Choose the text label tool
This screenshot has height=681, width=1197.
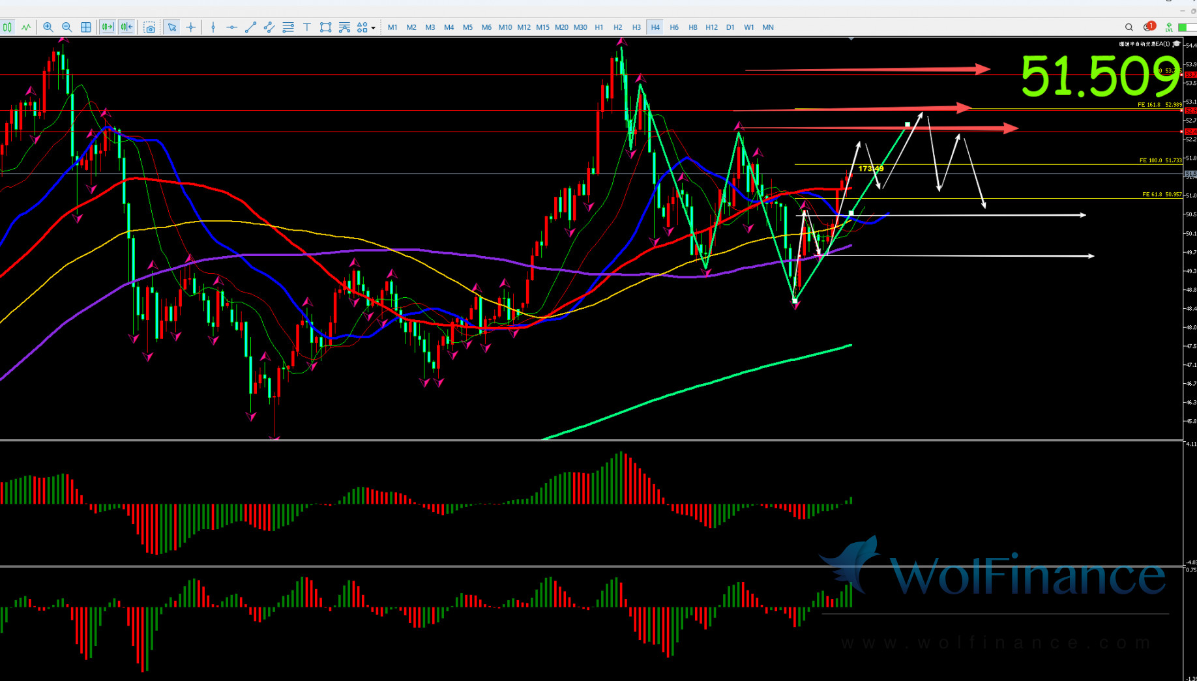[x=307, y=27]
